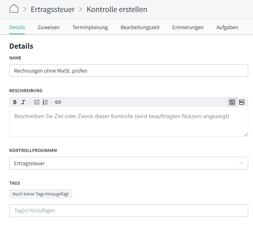The image size is (253, 227).
Task: Insert a numbered list in description
Action: click(x=45, y=102)
